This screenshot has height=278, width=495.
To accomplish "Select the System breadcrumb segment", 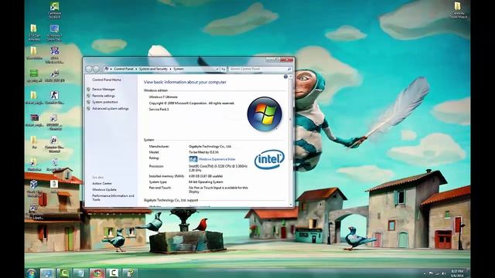I will [179, 69].
